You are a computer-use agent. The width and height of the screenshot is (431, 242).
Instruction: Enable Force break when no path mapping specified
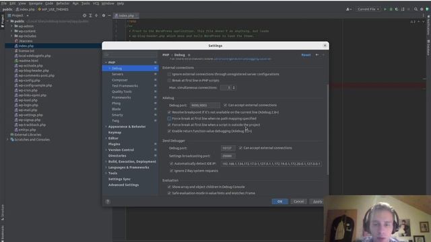point(169,118)
